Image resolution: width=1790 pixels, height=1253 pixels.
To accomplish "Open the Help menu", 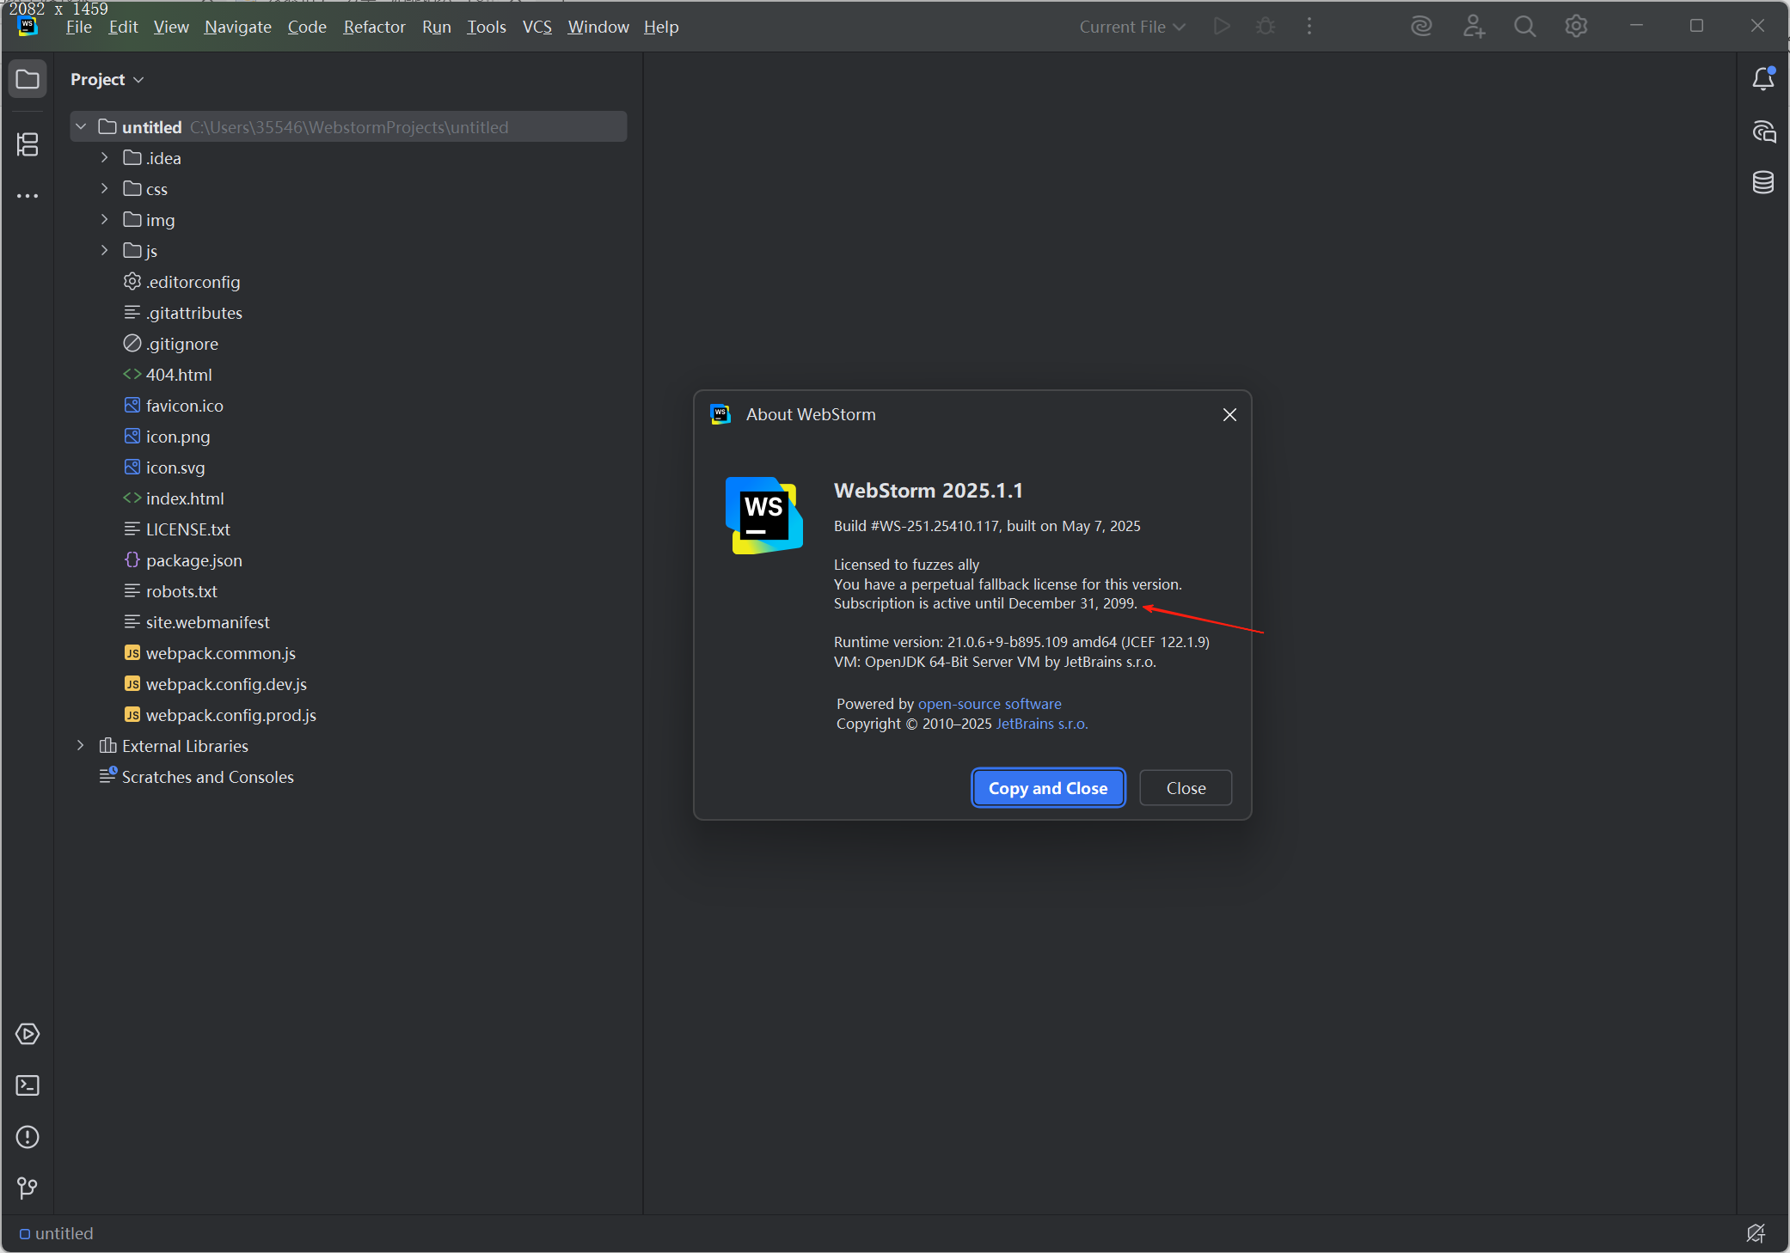I will (x=661, y=27).
